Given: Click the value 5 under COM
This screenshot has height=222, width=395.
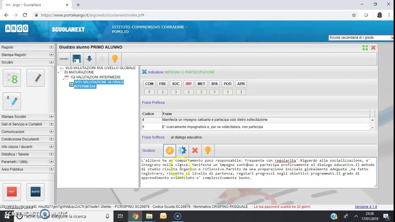Looking at the screenshot, I should (149, 92).
